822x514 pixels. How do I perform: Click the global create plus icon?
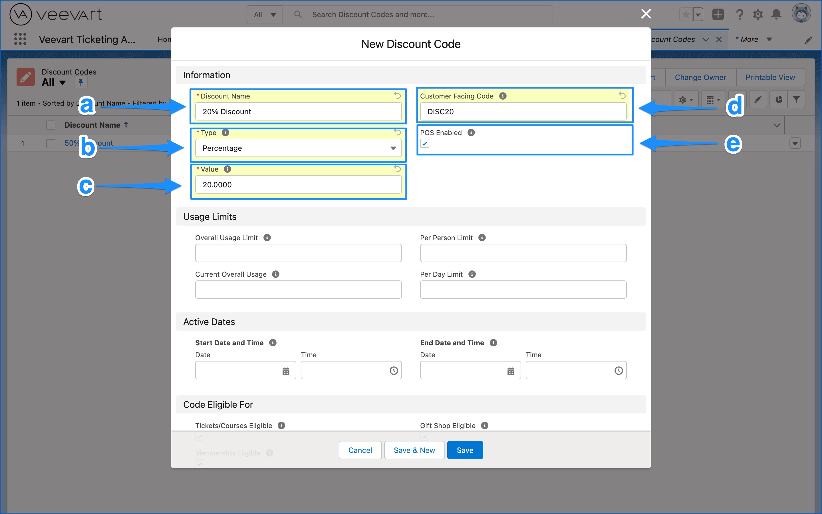(718, 14)
